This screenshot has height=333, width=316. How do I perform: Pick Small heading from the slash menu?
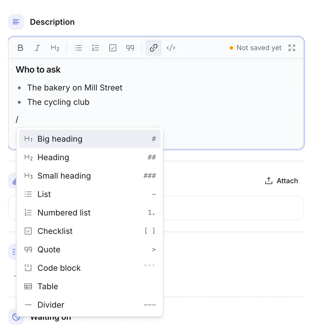pos(90,176)
